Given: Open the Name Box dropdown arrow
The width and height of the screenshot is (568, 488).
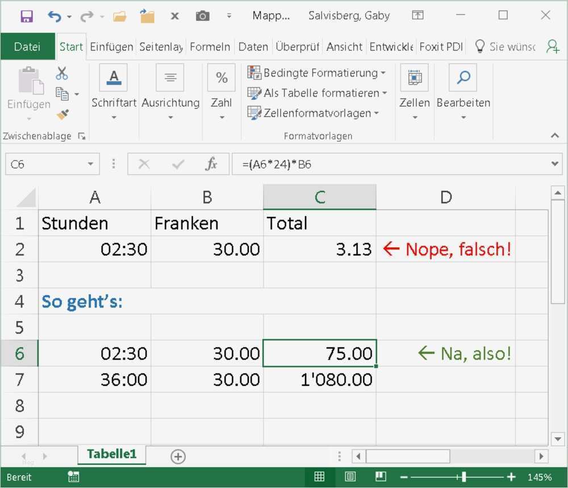Looking at the screenshot, I should coord(90,165).
